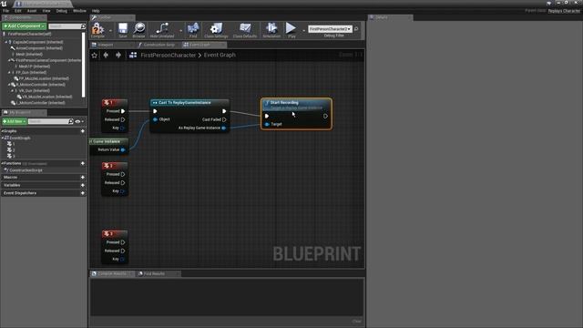Open the Hide Unrelated options dropdown arrow
Viewport: 583px width, 328px height.
(180, 30)
